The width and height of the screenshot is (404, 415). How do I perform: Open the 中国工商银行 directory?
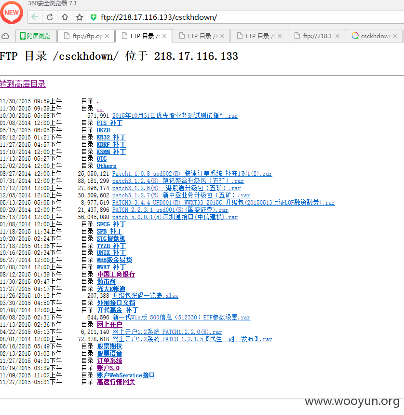pyautogui.click(x=116, y=274)
